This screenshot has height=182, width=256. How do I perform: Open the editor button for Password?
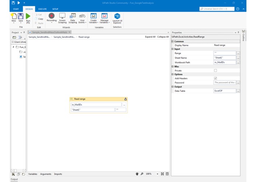[x=238, y=83]
